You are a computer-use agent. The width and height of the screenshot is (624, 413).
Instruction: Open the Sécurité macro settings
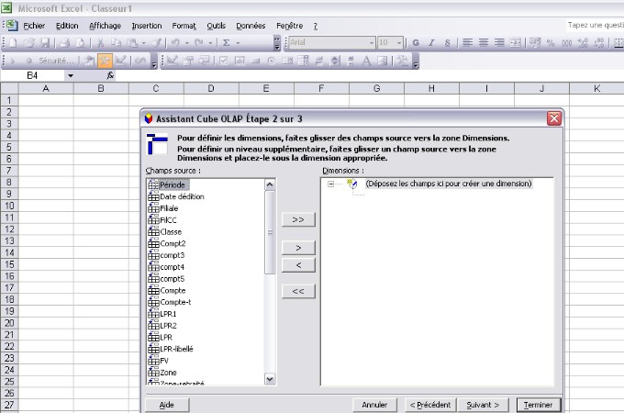coord(56,61)
